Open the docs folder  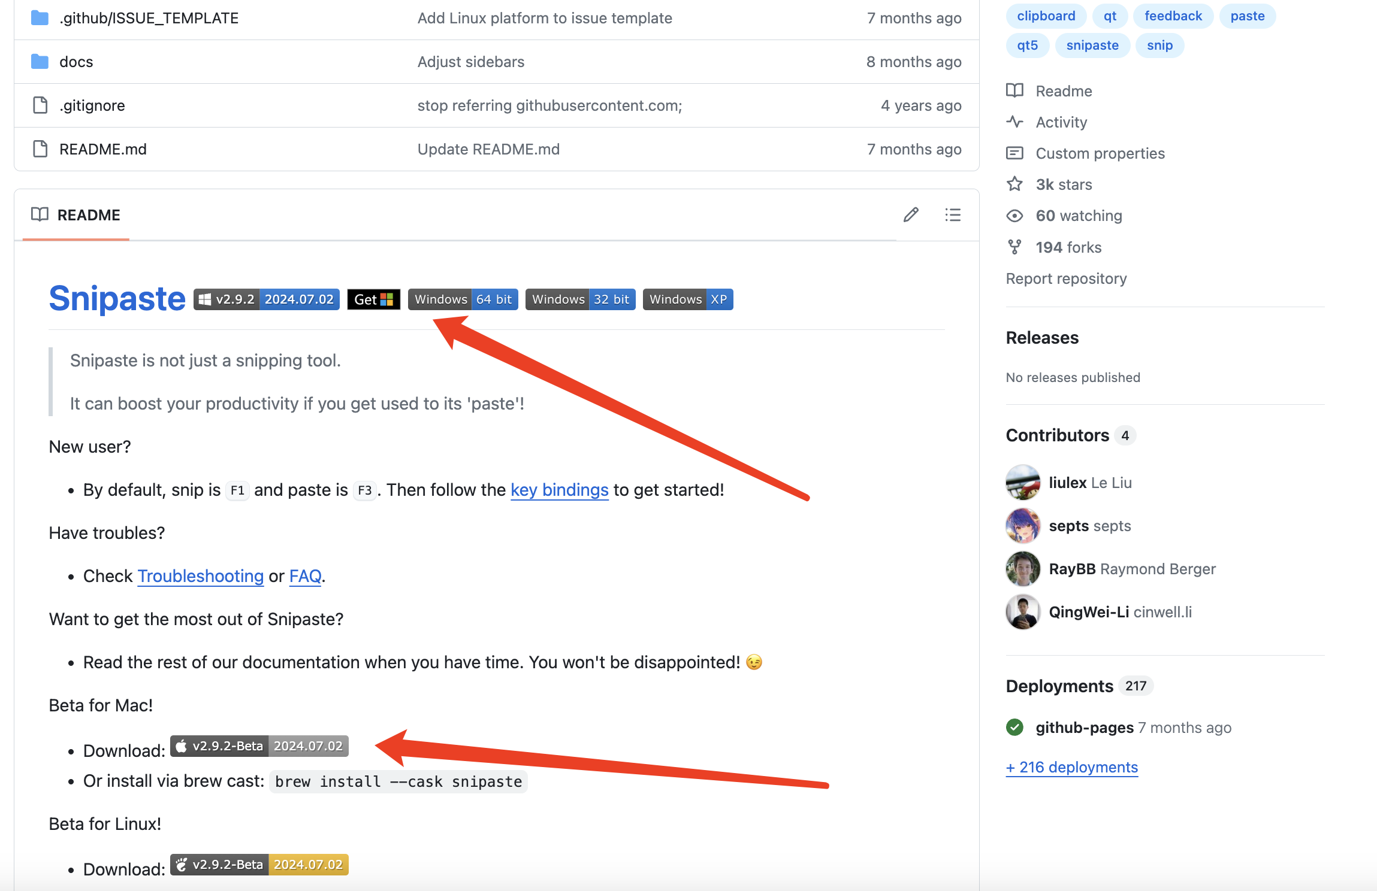(x=76, y=62)
